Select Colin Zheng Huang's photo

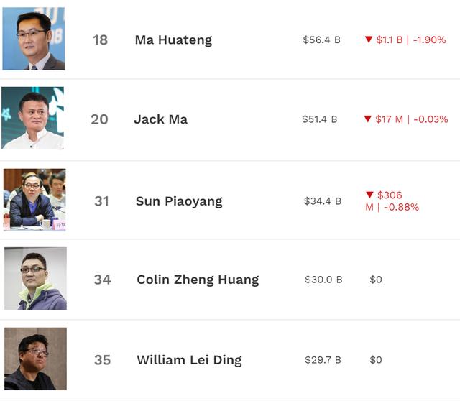coord(35,278)
